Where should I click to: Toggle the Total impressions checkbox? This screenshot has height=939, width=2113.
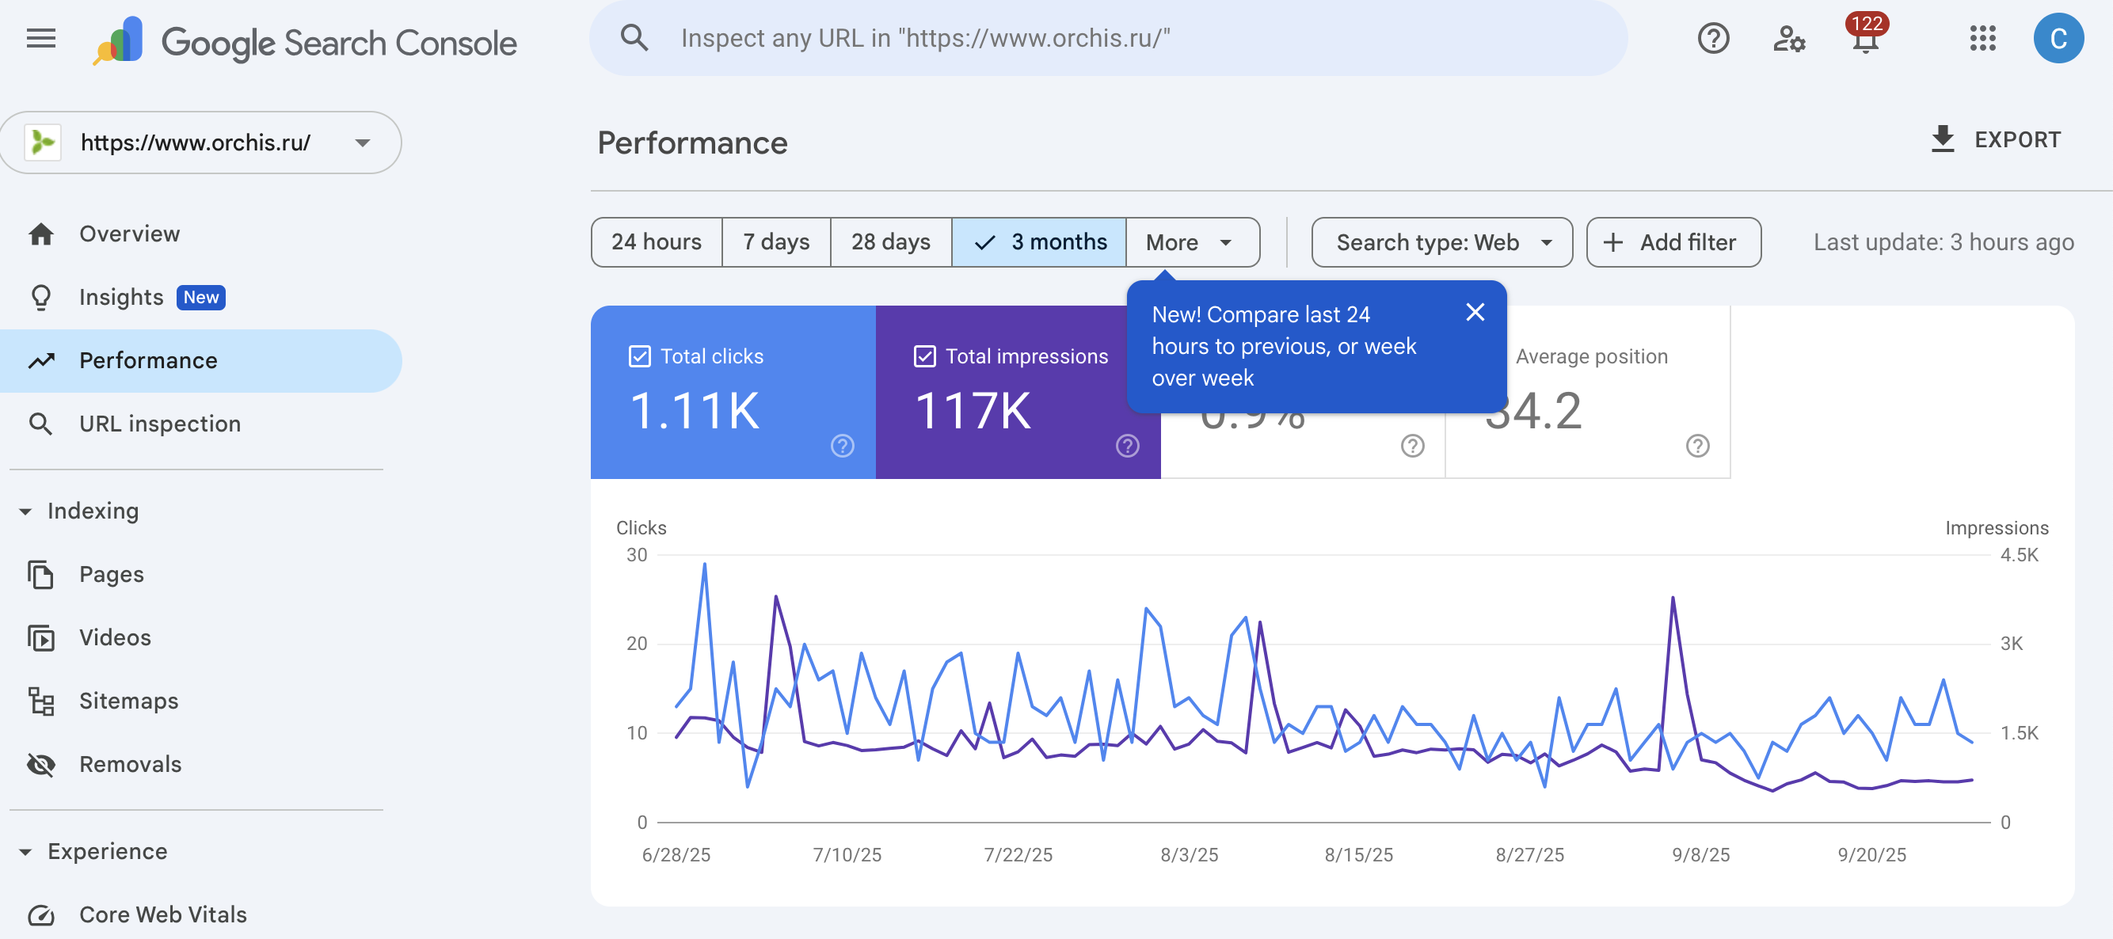[924, 356]
